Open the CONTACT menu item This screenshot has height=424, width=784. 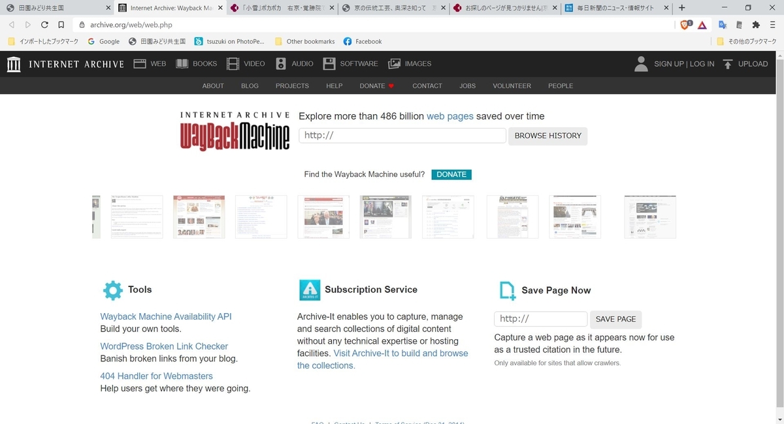click(427, 86)
